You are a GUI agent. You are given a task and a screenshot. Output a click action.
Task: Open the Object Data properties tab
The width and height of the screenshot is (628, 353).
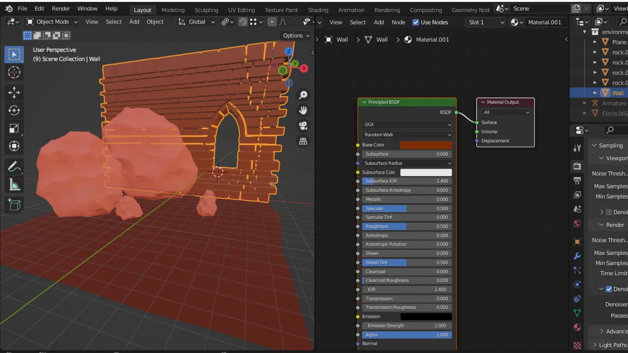coord(577,313)
